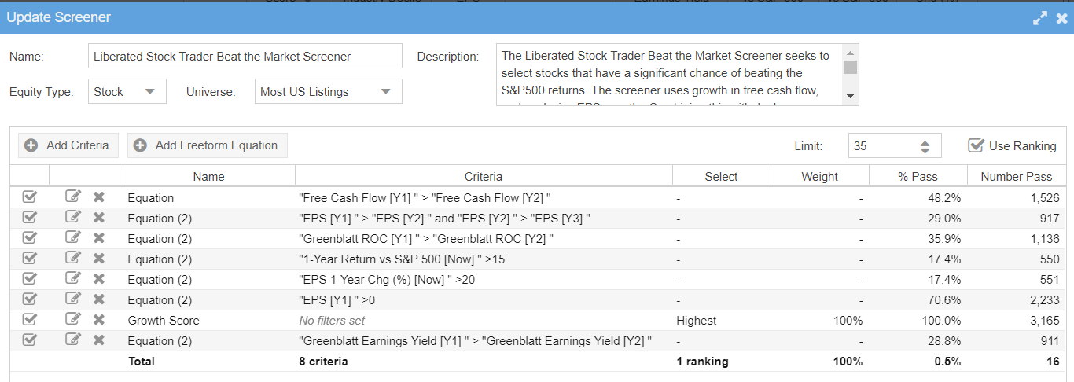Viewport: 1074px width, 382px height.
Task: Uncheck the Greenblatt Earnings Yield checkbox
Action: (30, 340)
